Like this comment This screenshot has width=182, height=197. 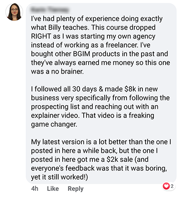53,189
